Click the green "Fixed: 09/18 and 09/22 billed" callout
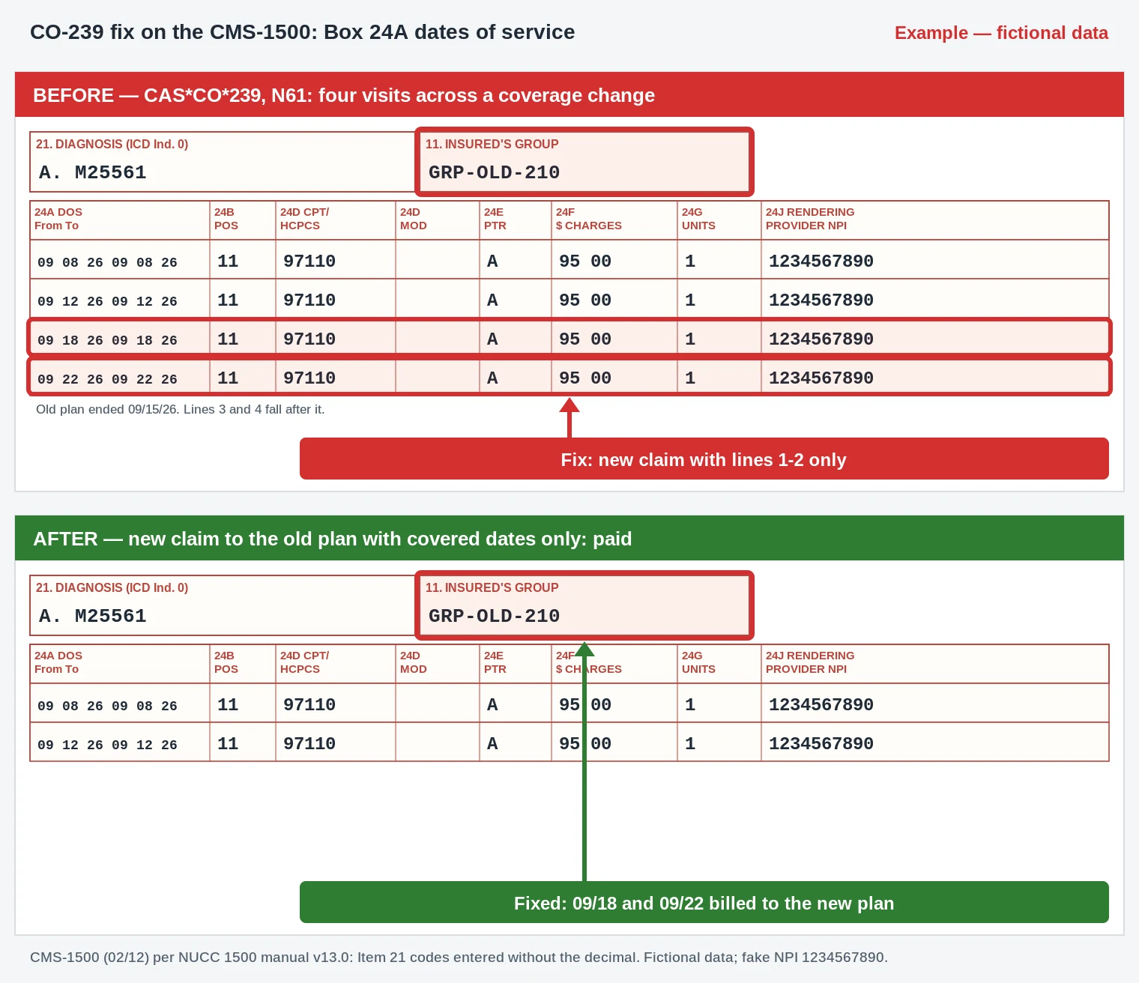 click(704, 902)
